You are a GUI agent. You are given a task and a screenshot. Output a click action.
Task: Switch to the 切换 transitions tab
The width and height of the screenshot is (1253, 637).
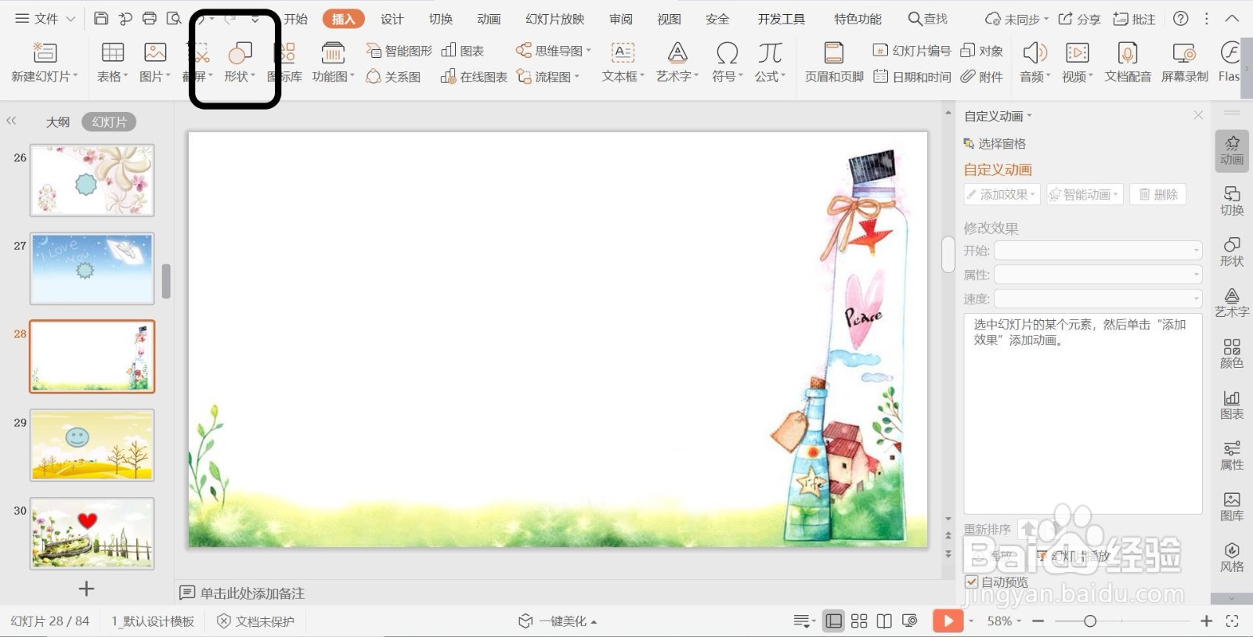441,19
